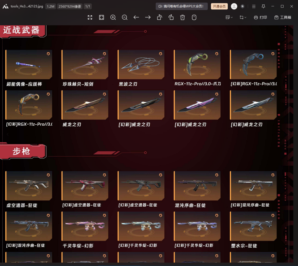
Task: Close the picture viewer window
Action: pyautogui.click(x=292, y=6)
